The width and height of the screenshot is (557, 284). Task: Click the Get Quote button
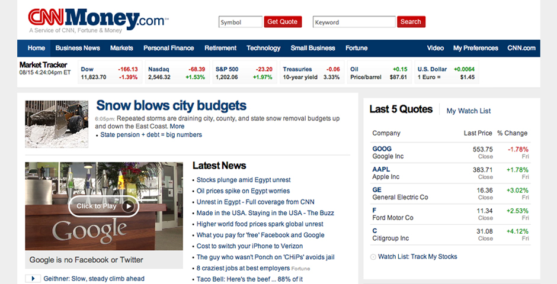(283, 22)
